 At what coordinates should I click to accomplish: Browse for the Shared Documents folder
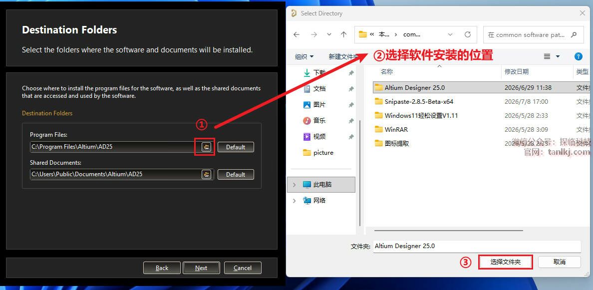[206, 174]
